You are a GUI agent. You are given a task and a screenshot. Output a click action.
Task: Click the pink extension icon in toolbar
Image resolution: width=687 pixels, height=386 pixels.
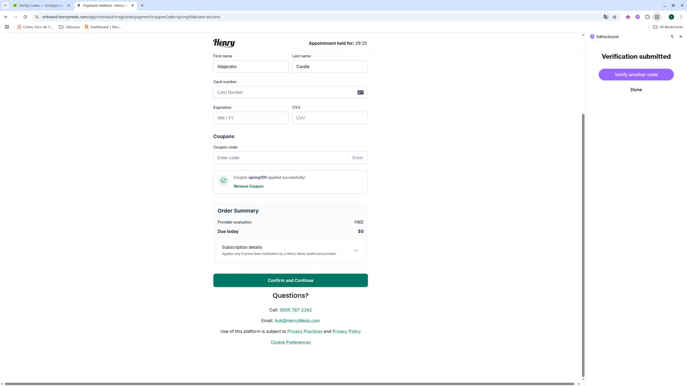[x=628, y=17]
